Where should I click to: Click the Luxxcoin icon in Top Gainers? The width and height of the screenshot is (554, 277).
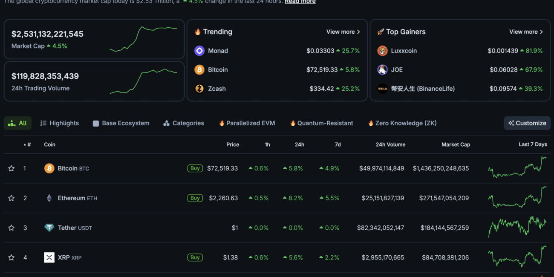(382, 51)
